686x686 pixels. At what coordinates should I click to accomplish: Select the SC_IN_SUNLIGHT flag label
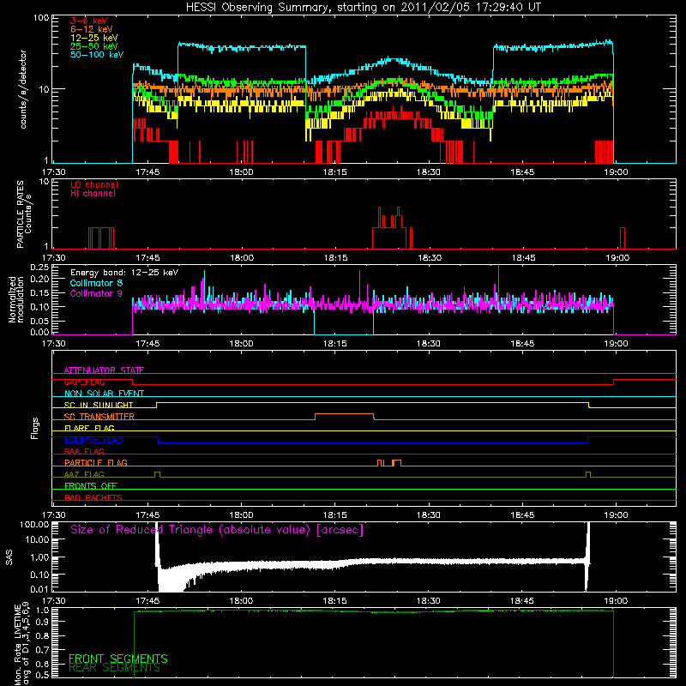pos(99,405)
